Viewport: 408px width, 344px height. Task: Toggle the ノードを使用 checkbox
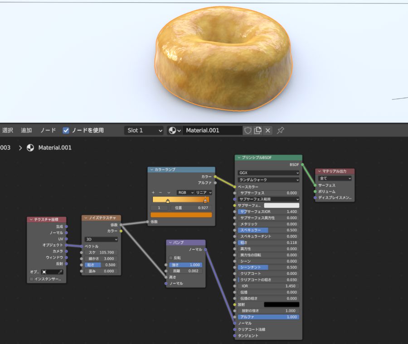pyautogui.click(x=66, y=130)
